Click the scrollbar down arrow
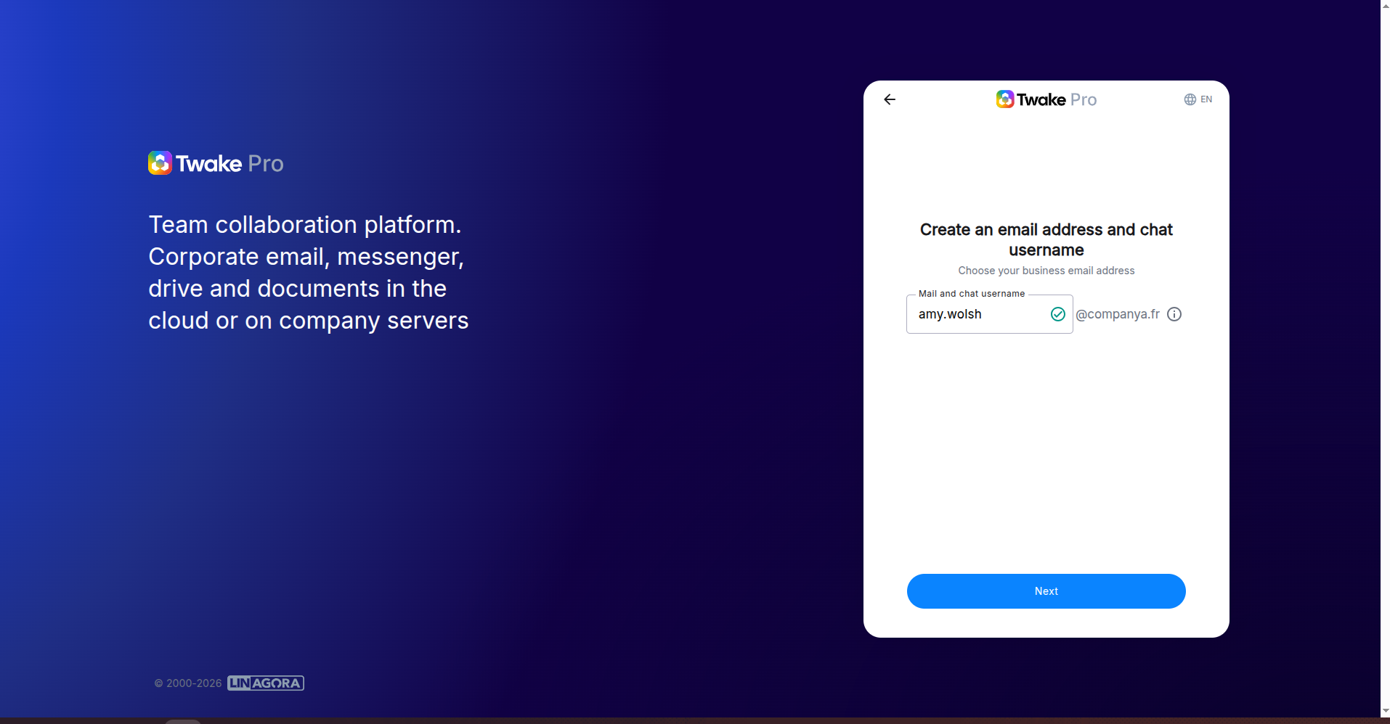The image size is (1390, 724). tap(1385, 711)
